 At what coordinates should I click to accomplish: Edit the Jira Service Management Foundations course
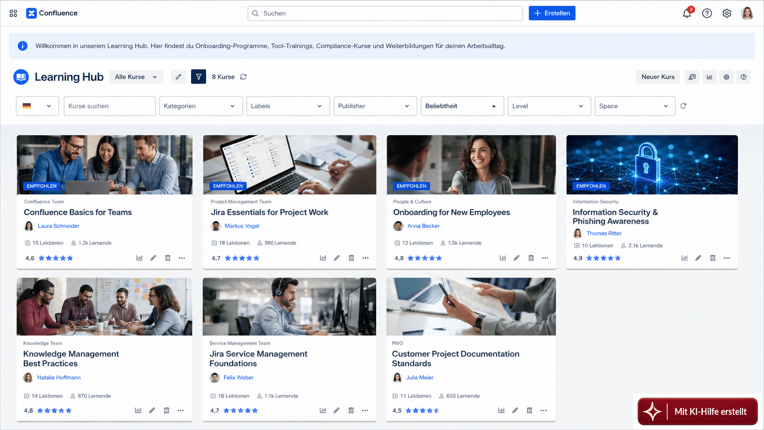click(x=336, y=410)
